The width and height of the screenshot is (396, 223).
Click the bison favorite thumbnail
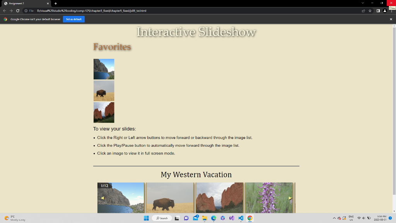[x=104, y=91]
